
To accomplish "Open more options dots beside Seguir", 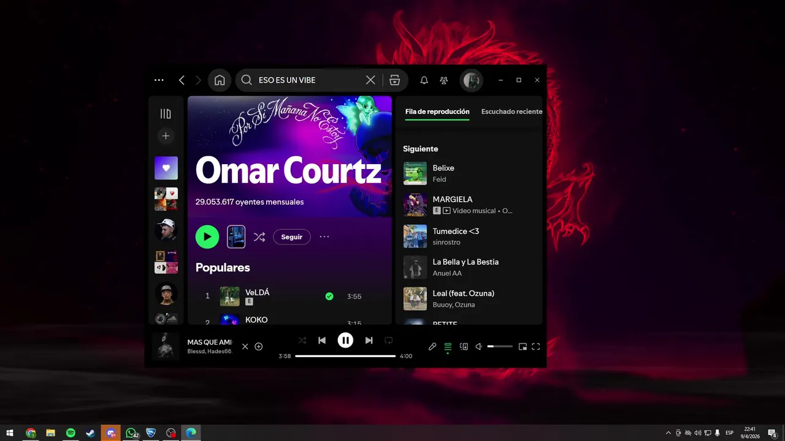I will click(x=324, y=236).
